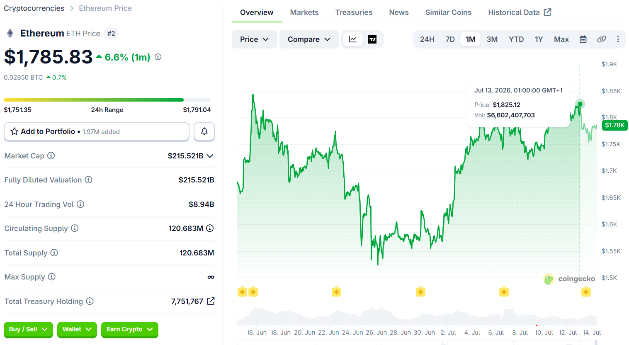Image resolution: width=629 pixels, height=345 pixels.
Task: Click the bell price alert icon
Action: click(x=204, y=131)
